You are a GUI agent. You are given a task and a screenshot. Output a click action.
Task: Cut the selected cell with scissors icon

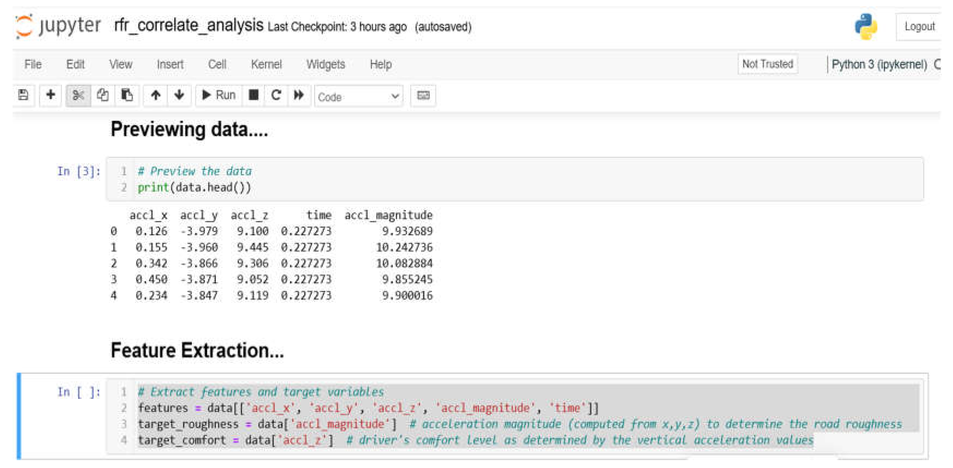(78, 95)
